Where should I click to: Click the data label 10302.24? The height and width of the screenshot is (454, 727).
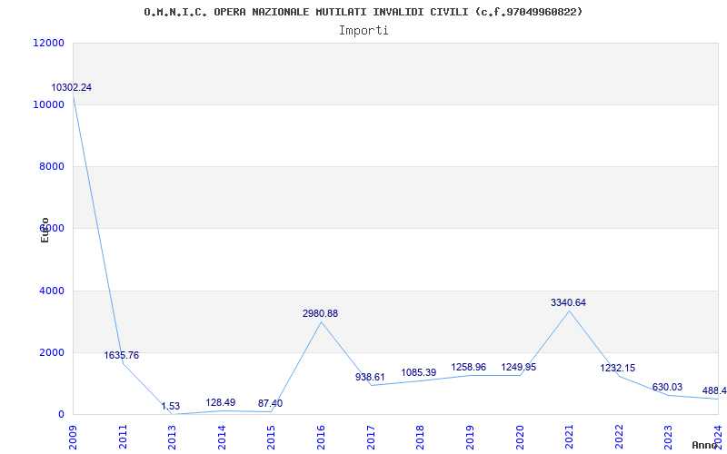click(72, 87)
